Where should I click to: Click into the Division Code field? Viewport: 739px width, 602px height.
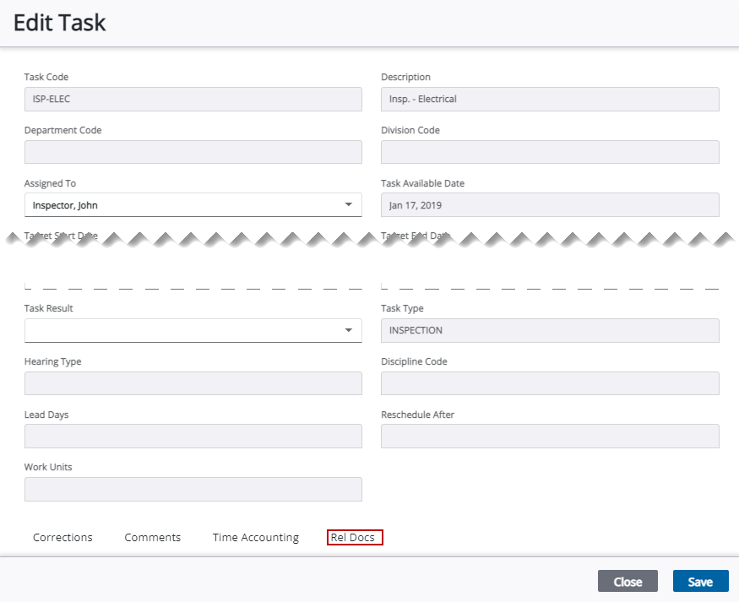tap(550, 152)
